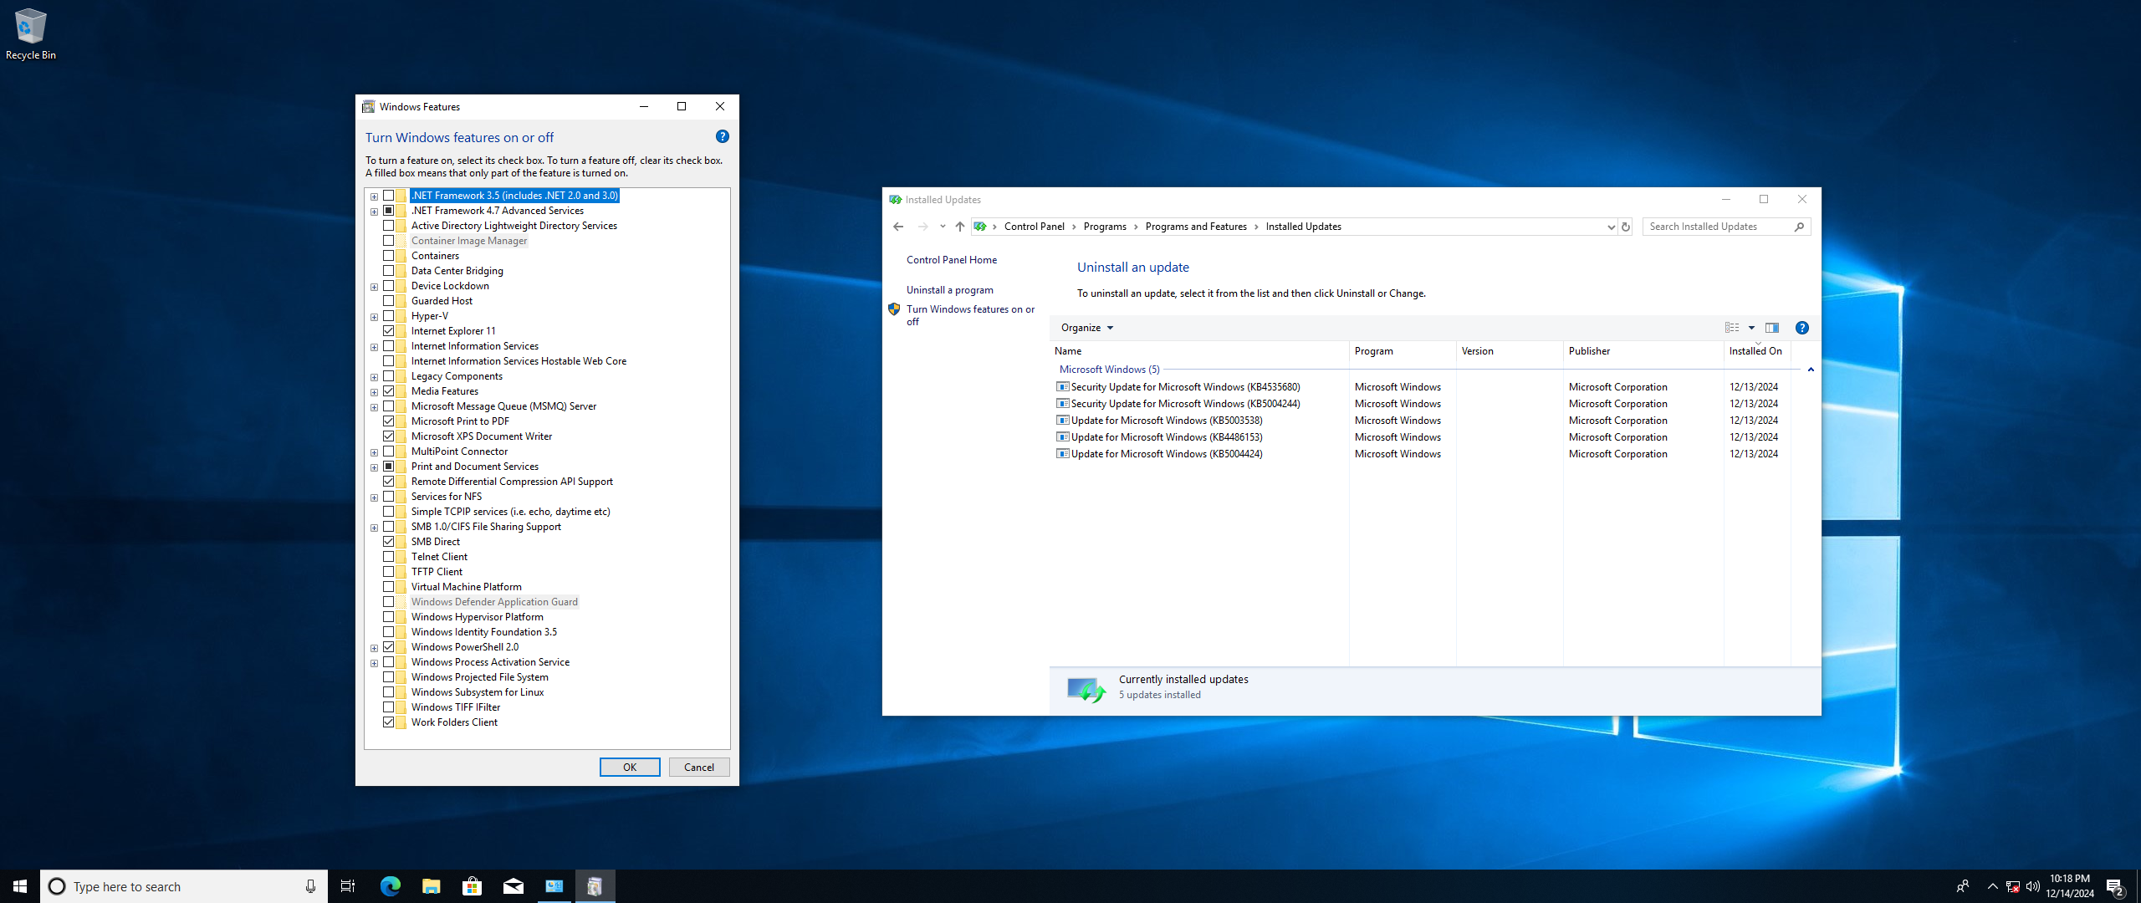Open volume control in system tray

point(2033,886)
